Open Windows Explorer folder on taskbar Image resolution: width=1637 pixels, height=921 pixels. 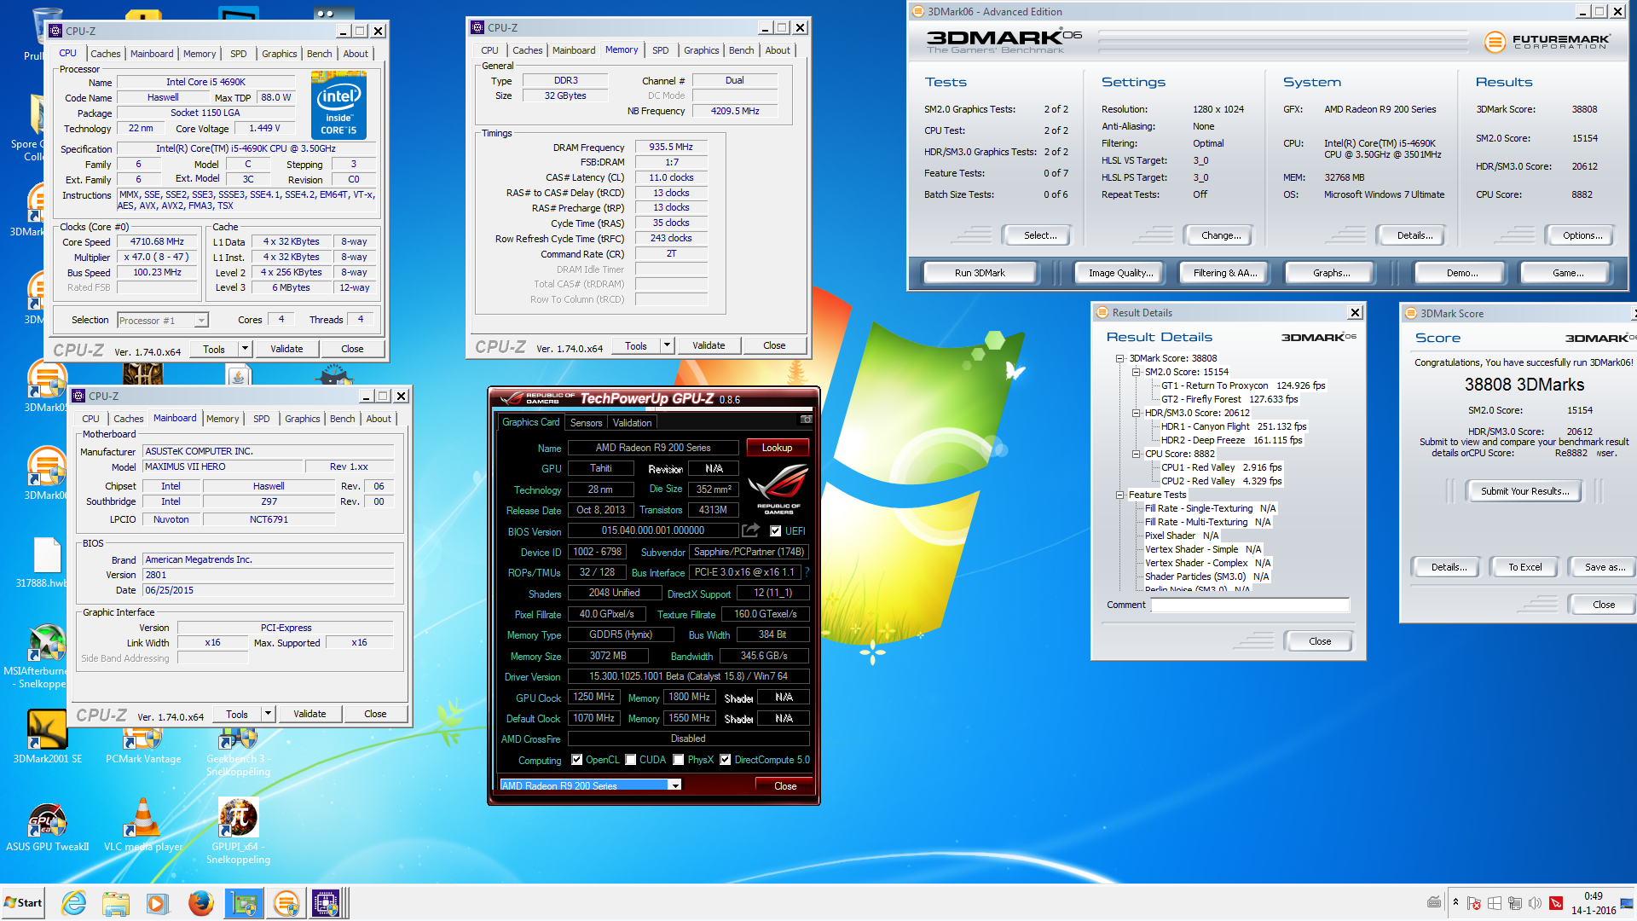tap(116, 903)
